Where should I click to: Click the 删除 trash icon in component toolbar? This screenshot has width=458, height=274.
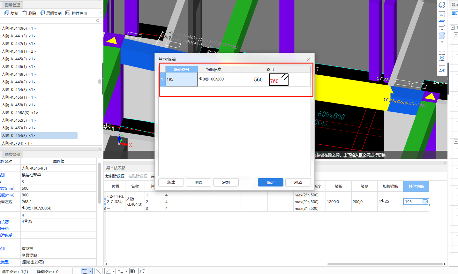tap(25, 13)
